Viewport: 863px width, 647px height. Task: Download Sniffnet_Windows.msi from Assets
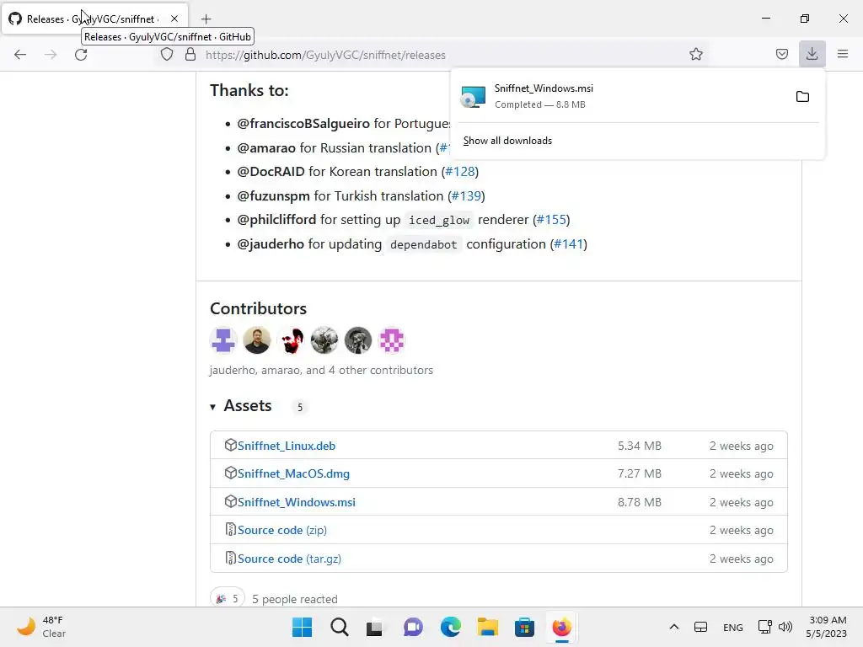pos(296,502)
